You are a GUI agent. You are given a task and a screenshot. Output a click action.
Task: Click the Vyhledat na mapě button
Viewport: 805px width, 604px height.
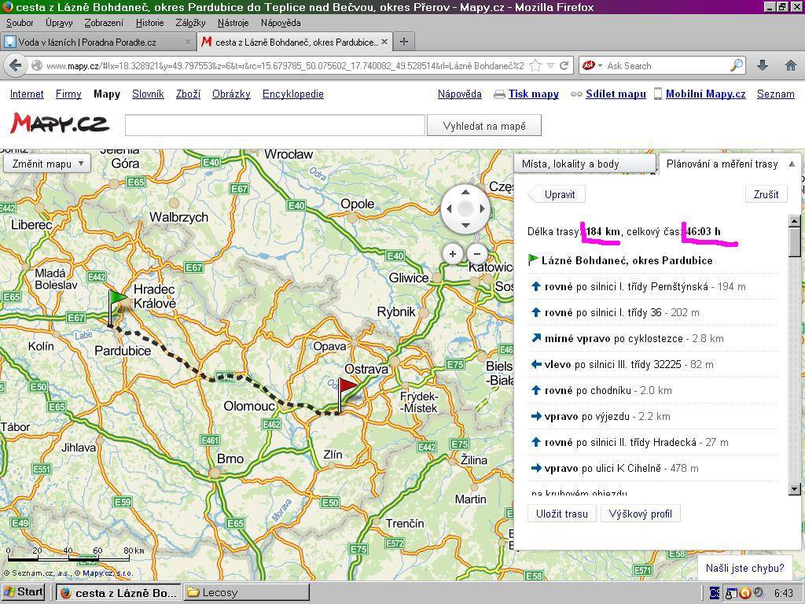tap(484, 126)
